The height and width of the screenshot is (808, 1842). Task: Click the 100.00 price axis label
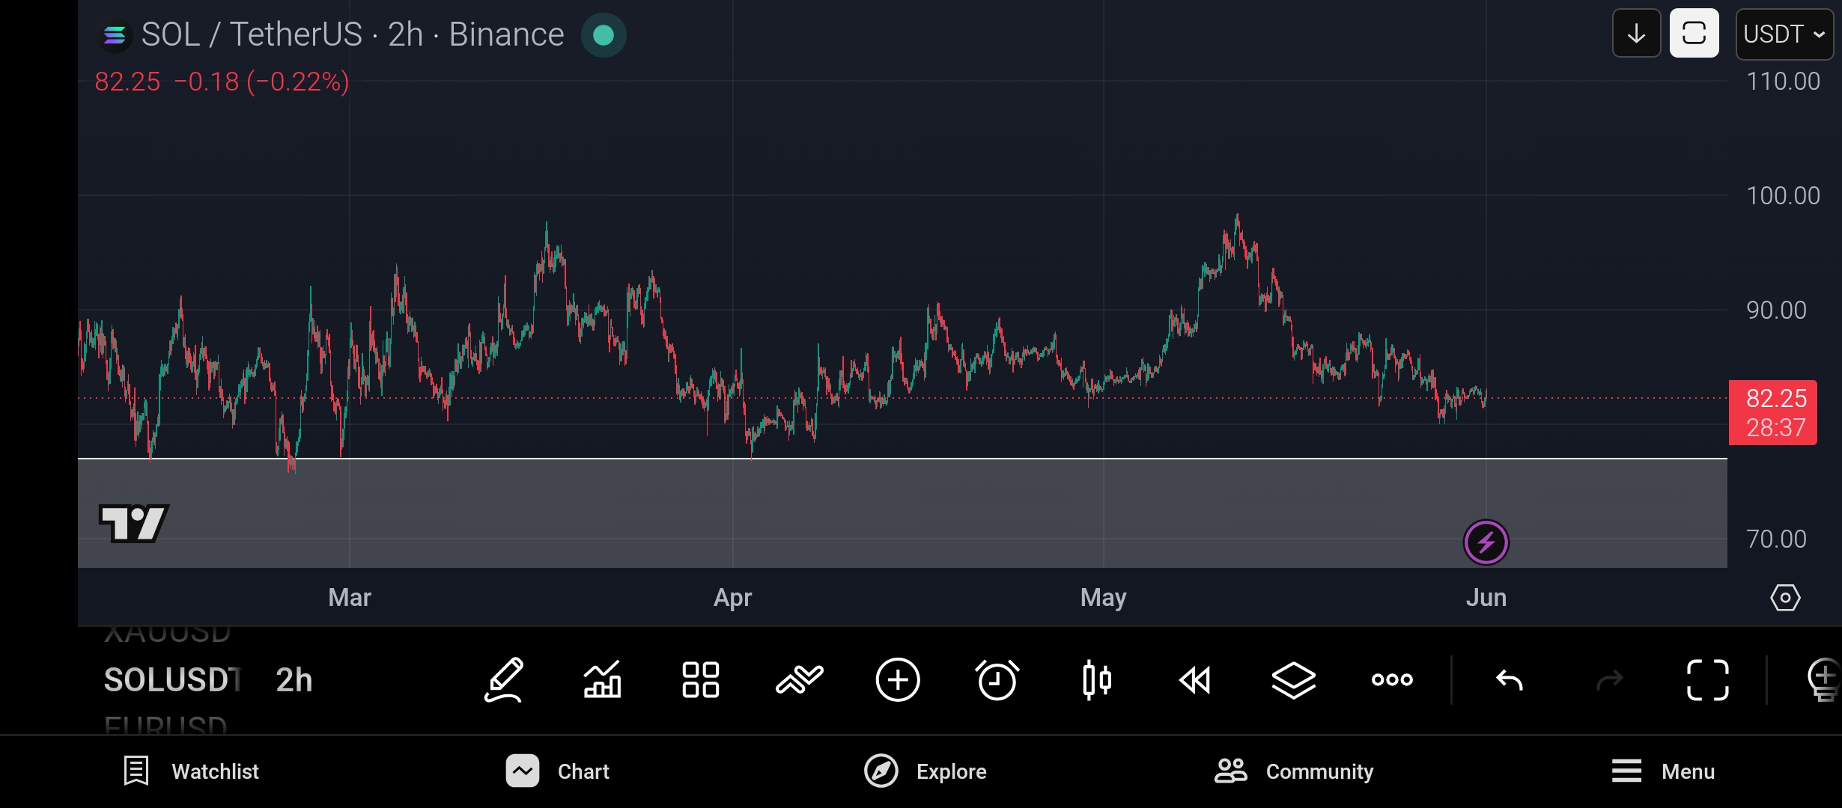pyautogui.click(x=1783, y=196)
